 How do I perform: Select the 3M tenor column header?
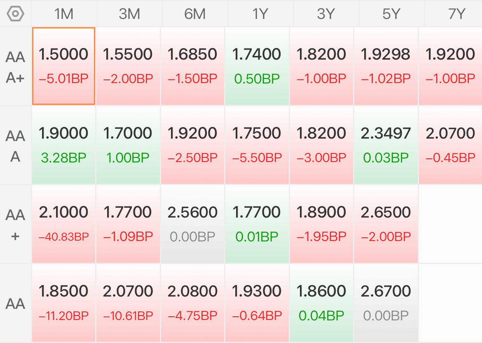pyautogui.click(x=129, y=14)
